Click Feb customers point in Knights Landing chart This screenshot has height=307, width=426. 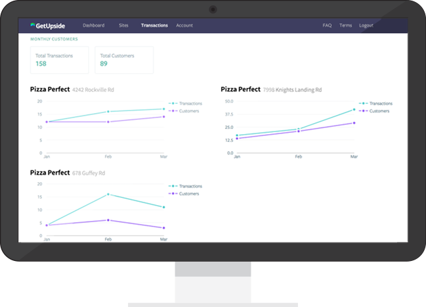click(x=299, y=131)
